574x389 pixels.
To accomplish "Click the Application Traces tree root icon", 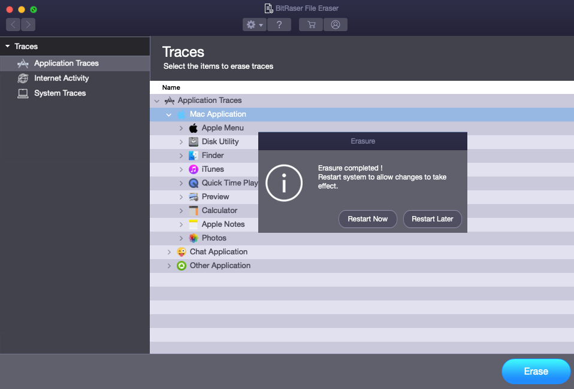I will (169, 101).
